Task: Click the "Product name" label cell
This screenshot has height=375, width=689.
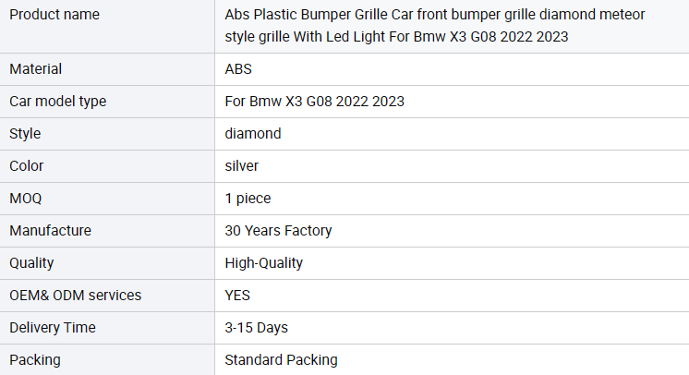Action: coord(54,15)
